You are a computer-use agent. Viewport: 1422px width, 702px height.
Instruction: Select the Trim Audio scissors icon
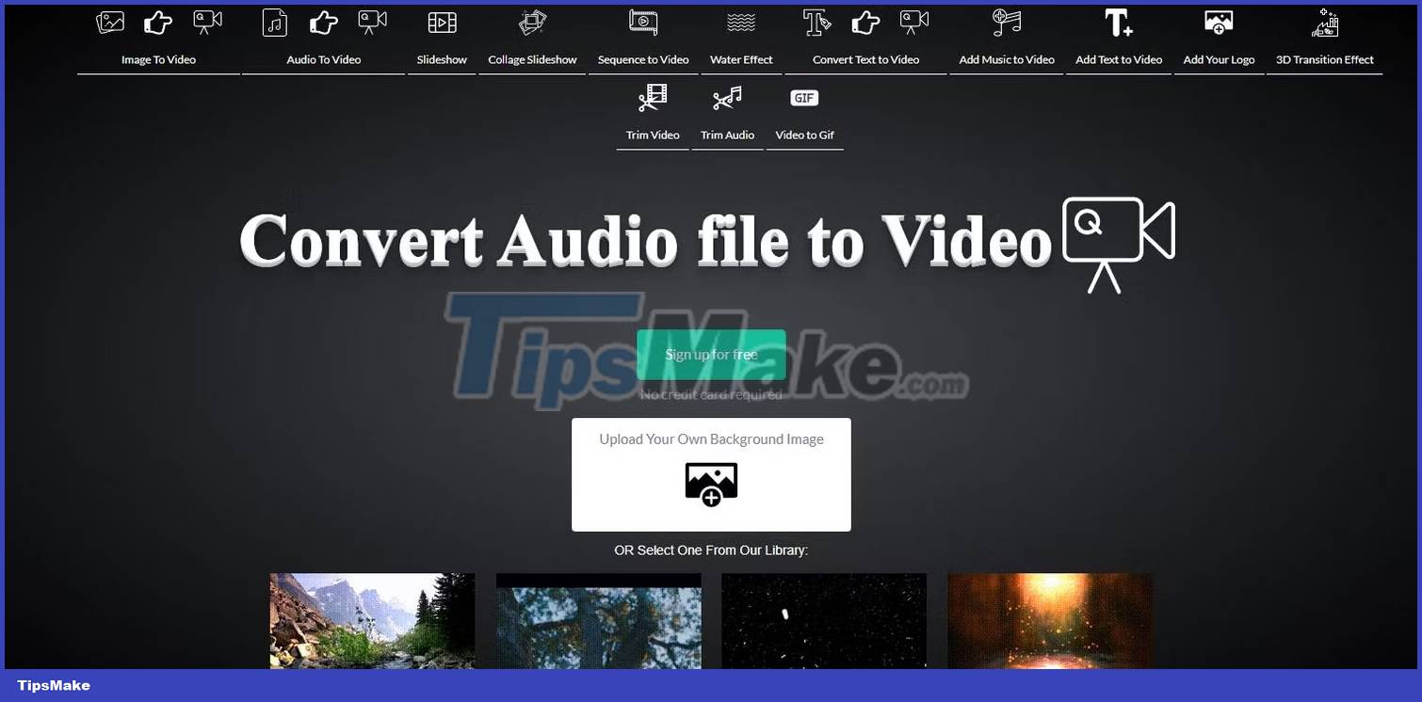coord(727,97)
